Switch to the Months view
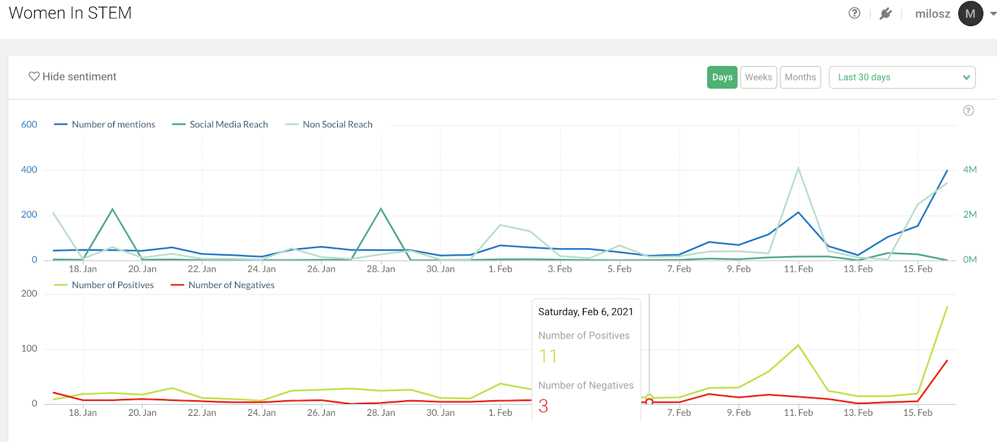This screenshot has height=442, width=997. click(800, 77)
